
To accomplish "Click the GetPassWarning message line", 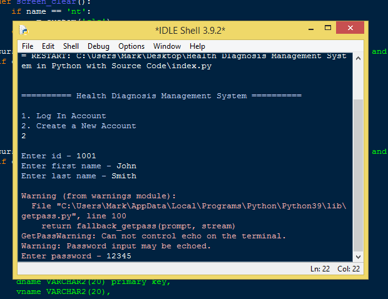I will [153, 236].
